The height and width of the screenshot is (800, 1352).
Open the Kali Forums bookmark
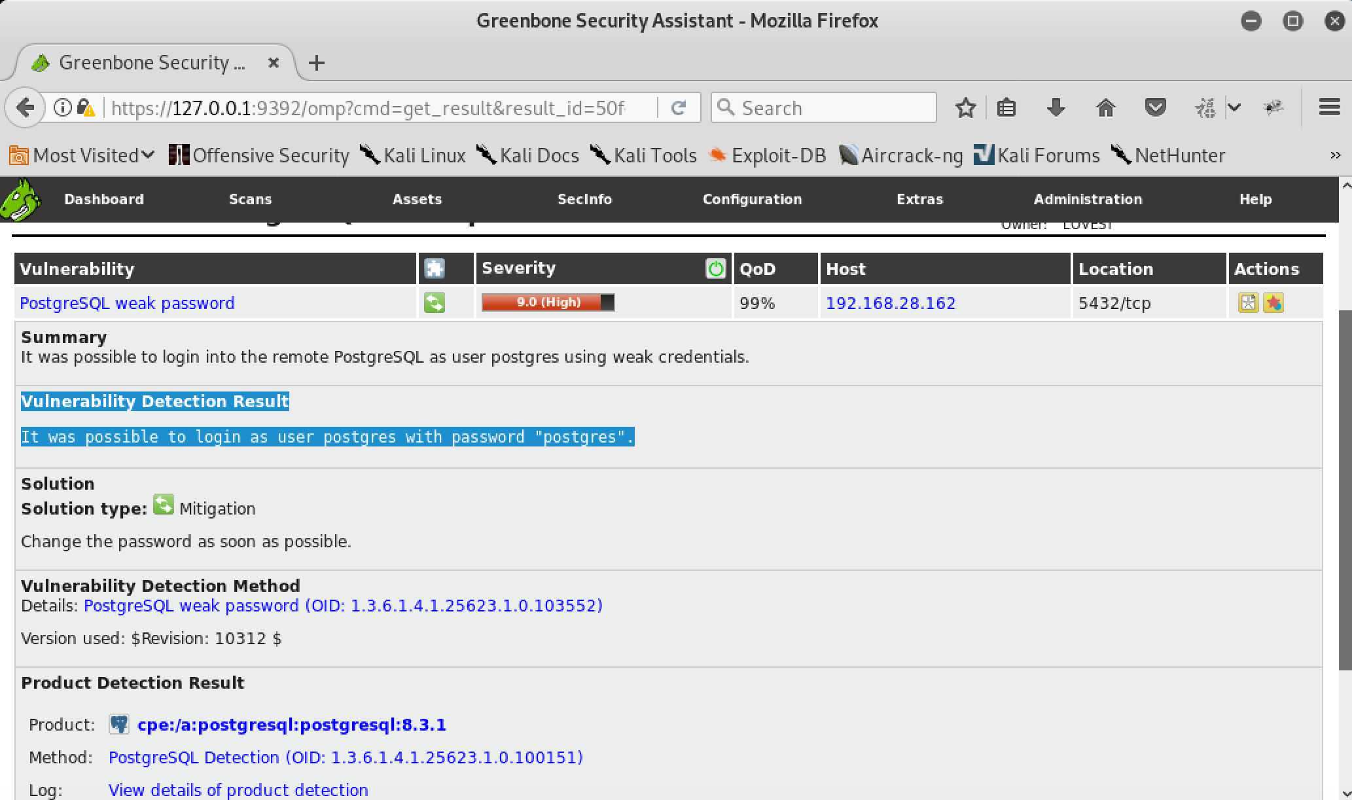coord(1037,155)
